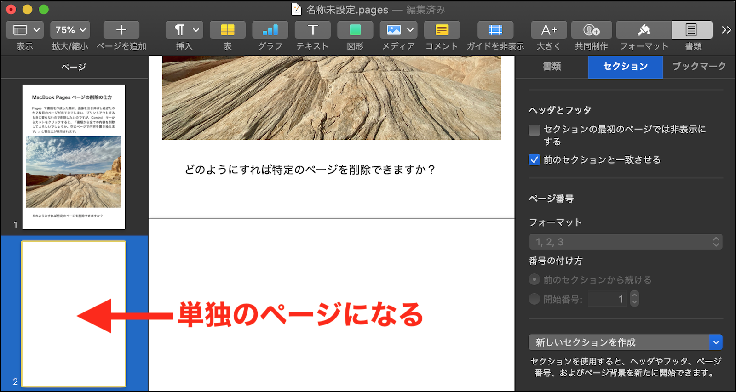Add a comment with コメント icon
The height and width of the screenshot is (392, 736).
click(x=442, y=30)
